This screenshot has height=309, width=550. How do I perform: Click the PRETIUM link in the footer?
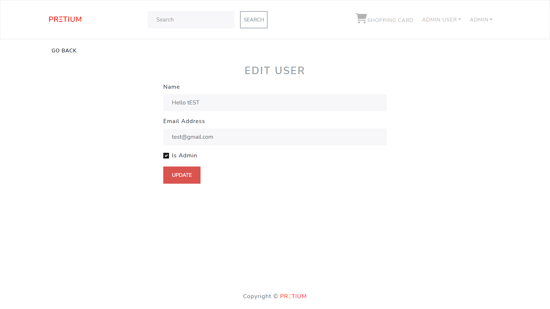tap(293, 296)
